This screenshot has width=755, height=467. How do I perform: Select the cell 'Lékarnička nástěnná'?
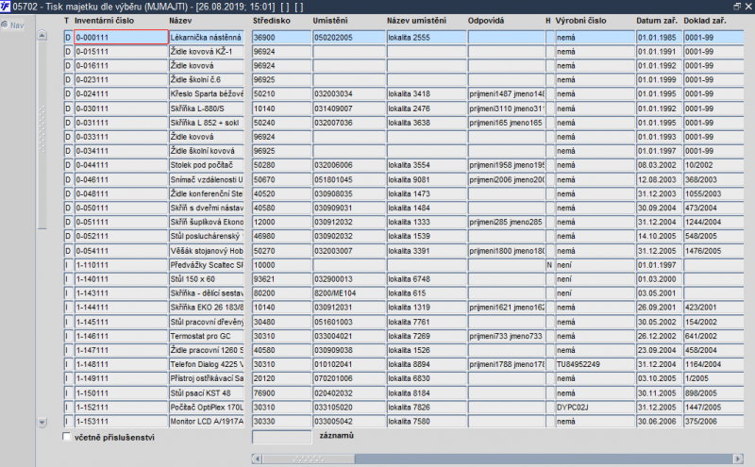pyautogui.click(x=207, y=37)
